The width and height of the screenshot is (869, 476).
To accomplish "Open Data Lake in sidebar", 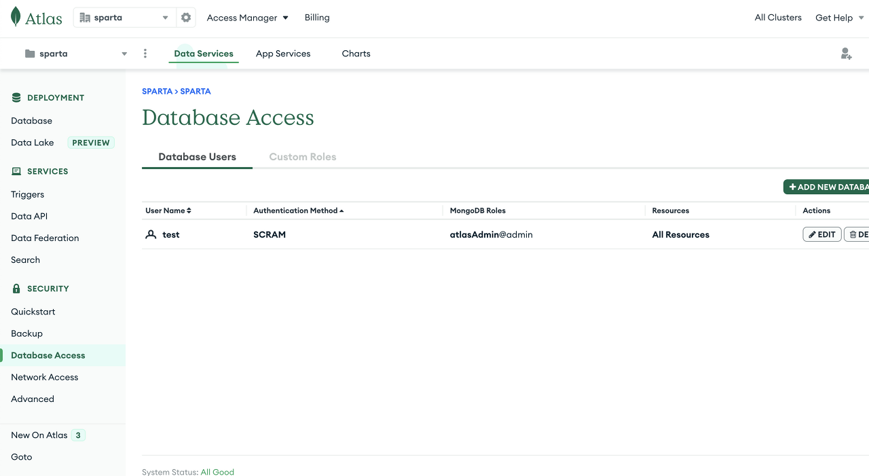I will click(x=33, y=143).
